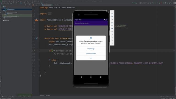Viewport: 176px width, 99px height.
Task: Tap the phone's recents navigation button
Action: coord(101,77)
